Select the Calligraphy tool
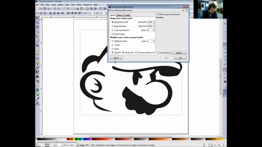This screenshot has height=147, width=262. coord(37,72)
